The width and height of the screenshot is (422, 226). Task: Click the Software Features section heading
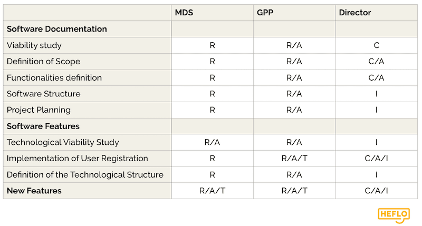[43, 126]
